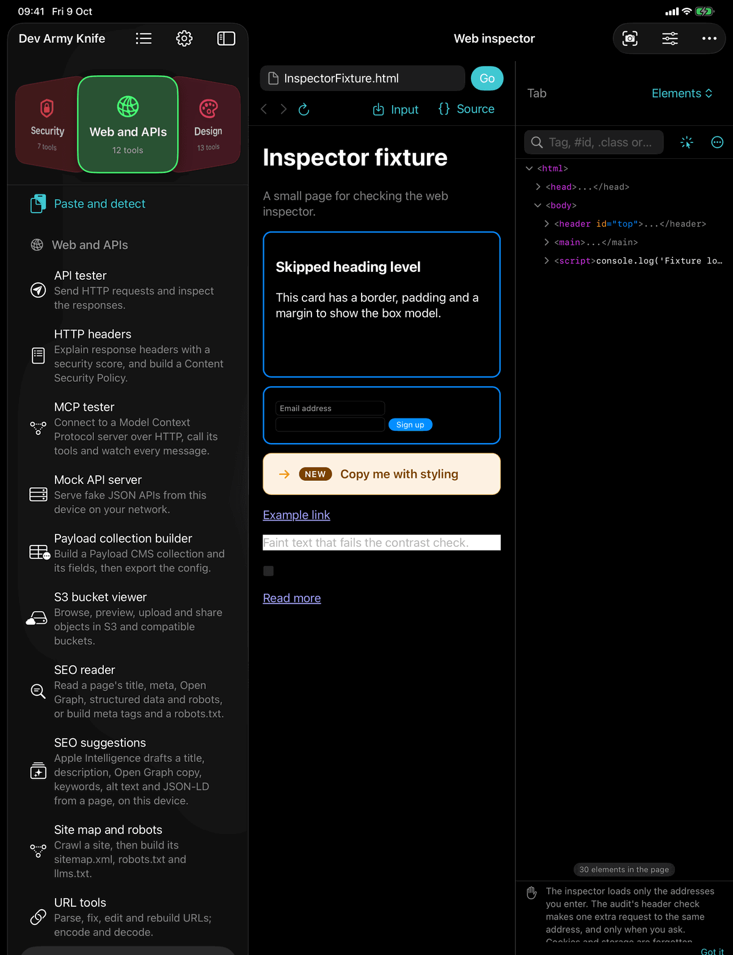
Task: Expand the script node
Action: pos(546,260)
